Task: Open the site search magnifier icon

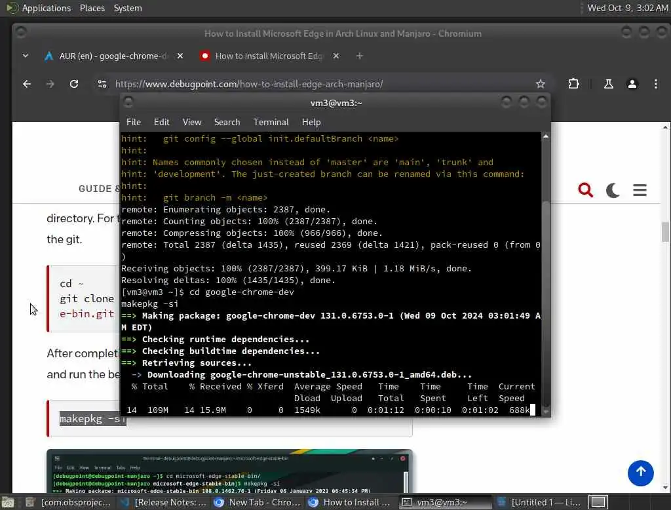Action: pyautogui.click(x=585, y=189)
